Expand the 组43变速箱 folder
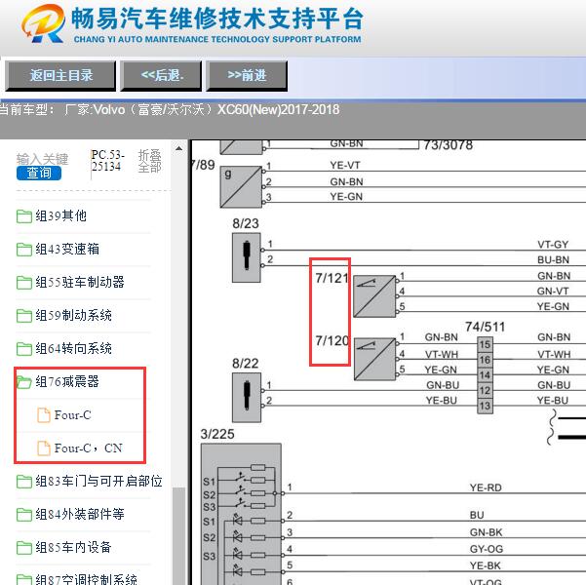 pyautogui.click(x=67, y=249)
